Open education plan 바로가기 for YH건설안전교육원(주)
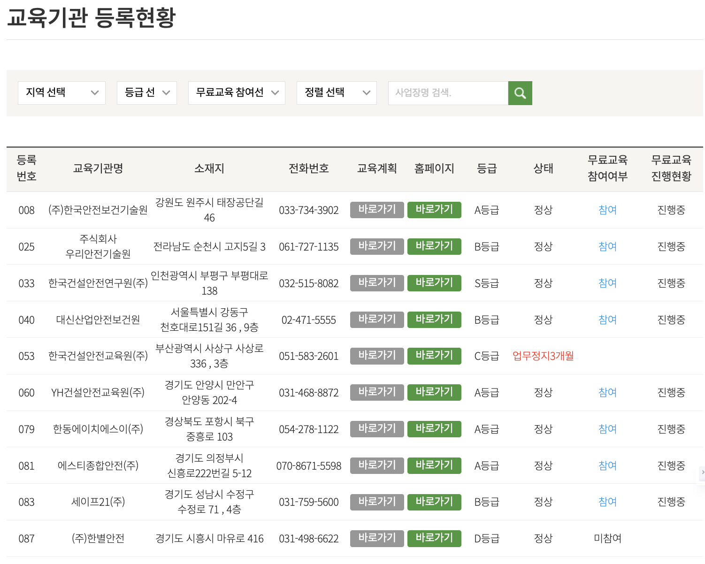This screenshot has width=705, height=564. tap(377, 392)
